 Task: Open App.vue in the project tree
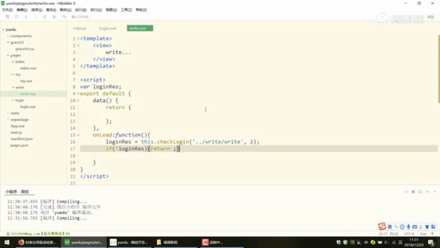tap(18, 126)
